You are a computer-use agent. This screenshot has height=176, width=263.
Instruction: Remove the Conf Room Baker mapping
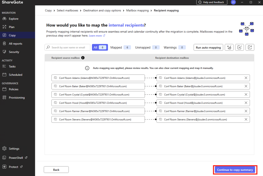click(x=246, y=86)
